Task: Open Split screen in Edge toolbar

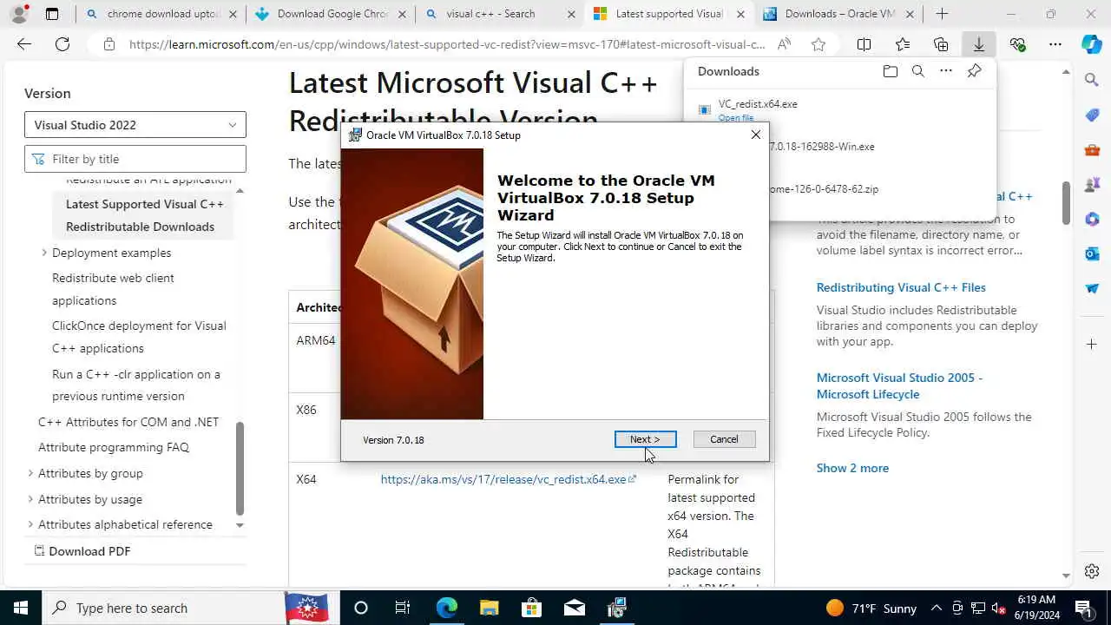Action: [864, 44]
